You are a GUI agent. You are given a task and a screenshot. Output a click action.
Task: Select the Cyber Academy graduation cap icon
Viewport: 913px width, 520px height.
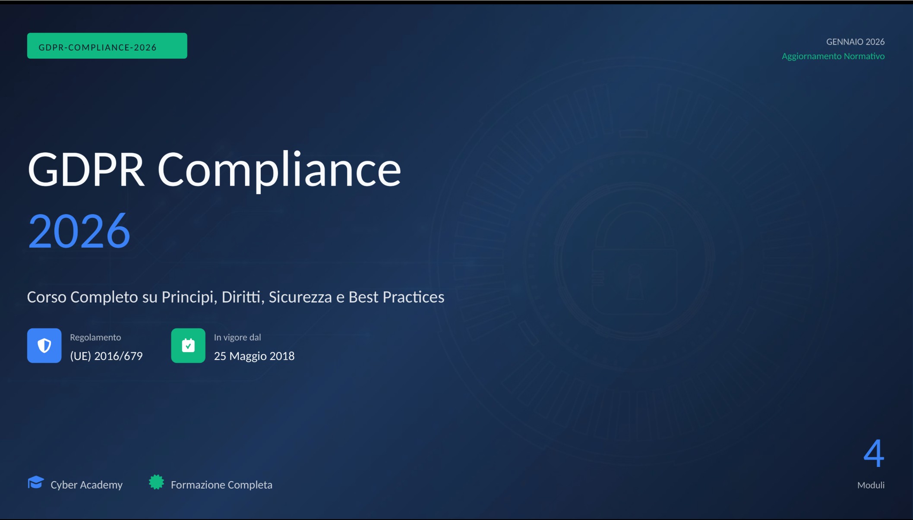[36, 483]
